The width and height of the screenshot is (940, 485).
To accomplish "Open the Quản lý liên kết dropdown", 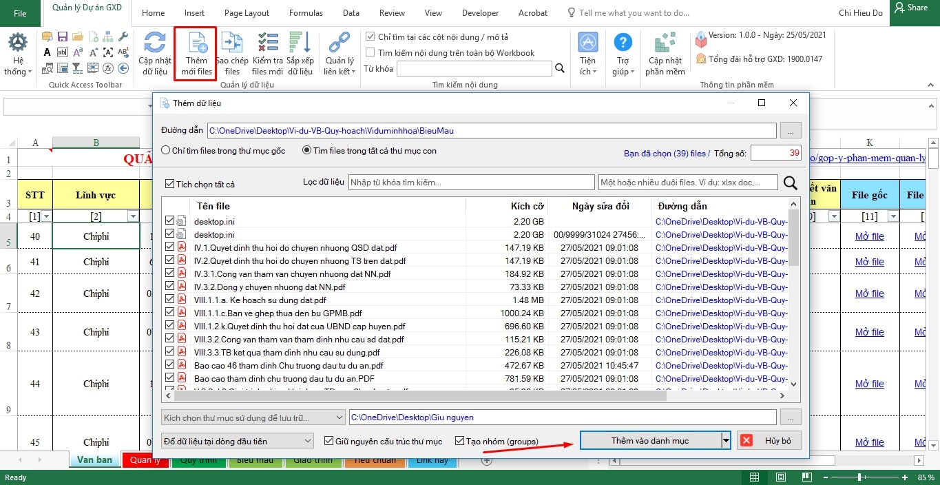I will [x=339, y=55].
